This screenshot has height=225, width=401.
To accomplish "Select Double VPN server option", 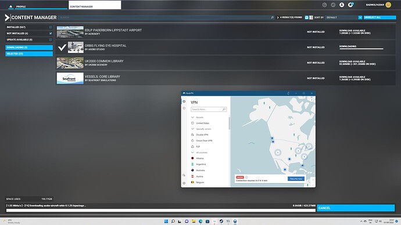I will (x=202, y=135).
